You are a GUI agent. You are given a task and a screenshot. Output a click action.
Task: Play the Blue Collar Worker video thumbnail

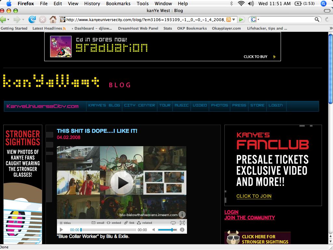(122, 183)
